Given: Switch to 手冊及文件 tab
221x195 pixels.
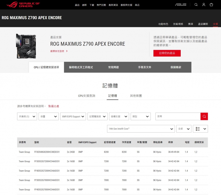Looking at the screenshot, I should [x=145, y=67].
